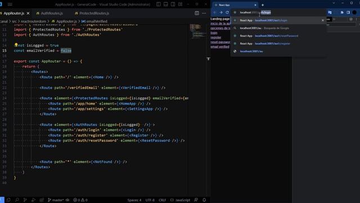Open the reactrouterdom breadcrumb segment
The image size is (360, 203).
click(x=34, y=21)
